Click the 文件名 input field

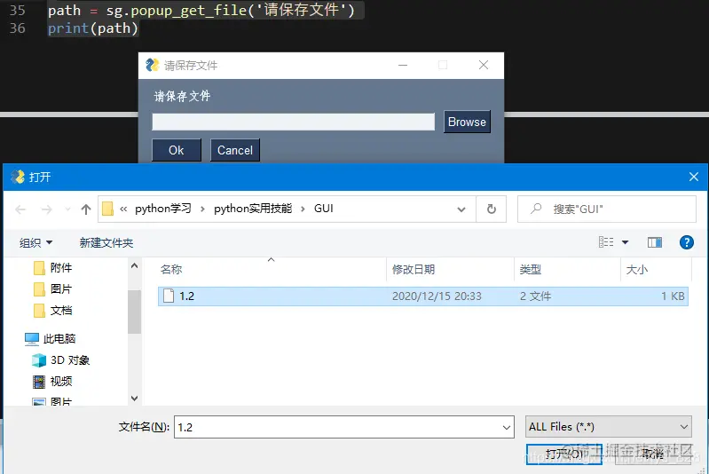click(338, 427)
